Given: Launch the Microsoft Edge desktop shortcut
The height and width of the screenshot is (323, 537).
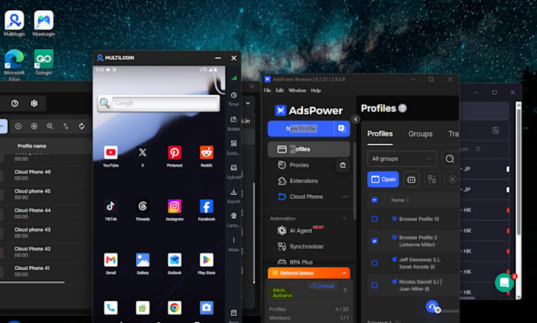Looking at the screenshot, I should click(14, 65).
